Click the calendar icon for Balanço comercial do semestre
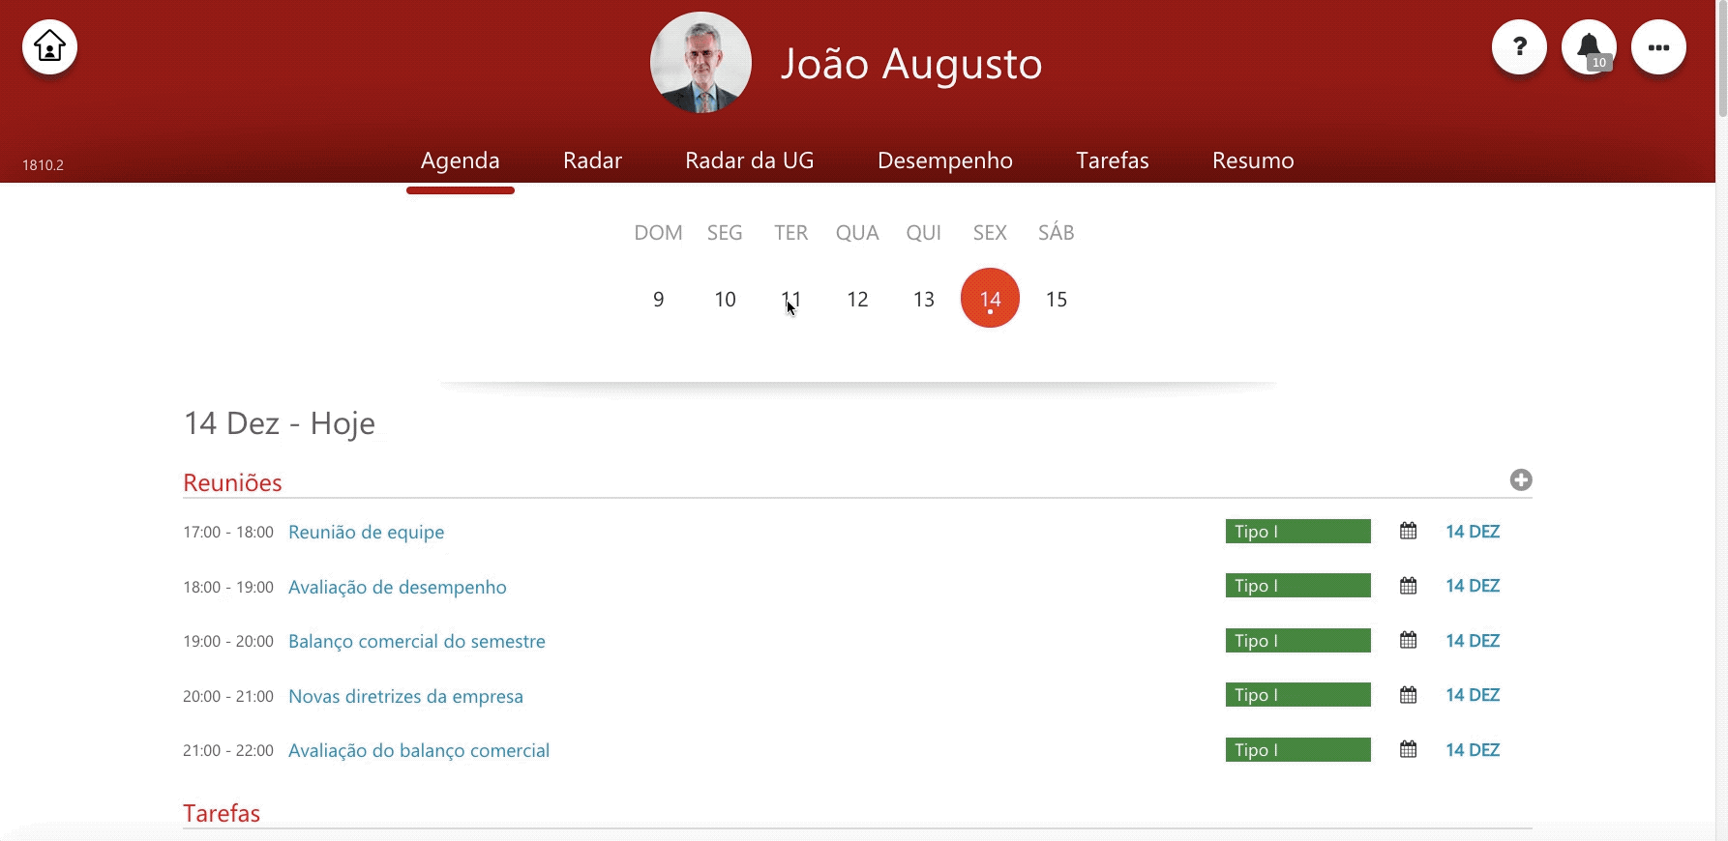Screen dimensions: 1728x841 tap(1409, 640)
